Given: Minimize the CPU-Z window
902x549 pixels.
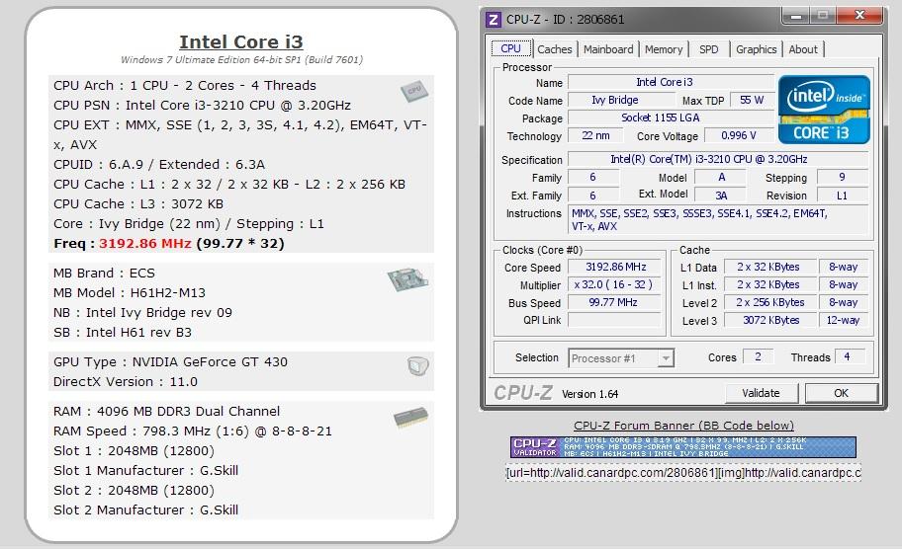Looking at the screenshot, I should [796, 16].
